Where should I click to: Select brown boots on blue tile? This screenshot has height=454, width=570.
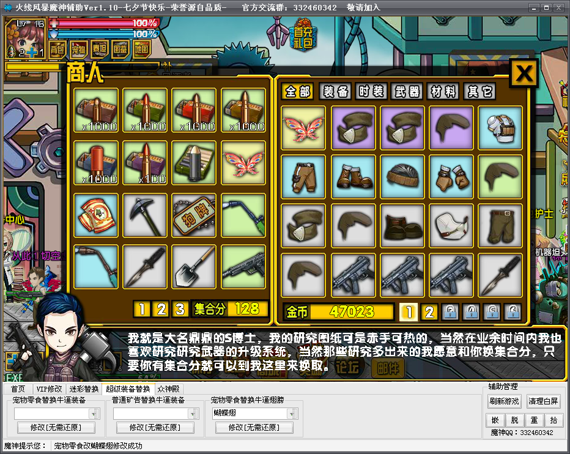pyautogui.click(x=353, y=177)
